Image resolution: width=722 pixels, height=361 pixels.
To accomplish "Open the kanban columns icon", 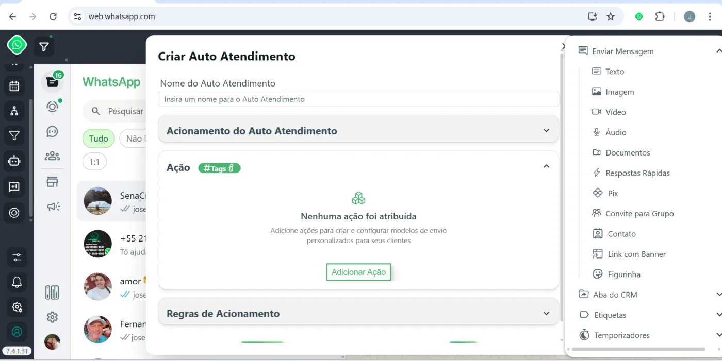I will point(52,293).
